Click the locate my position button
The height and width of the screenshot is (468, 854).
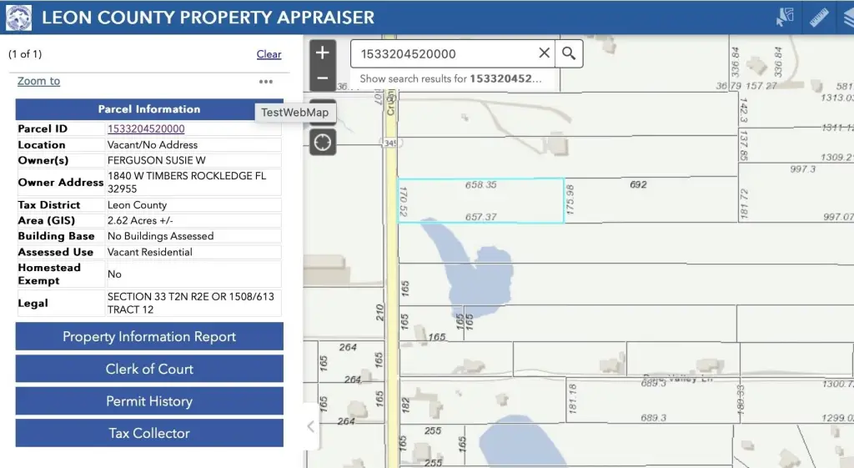click(323, 143)
